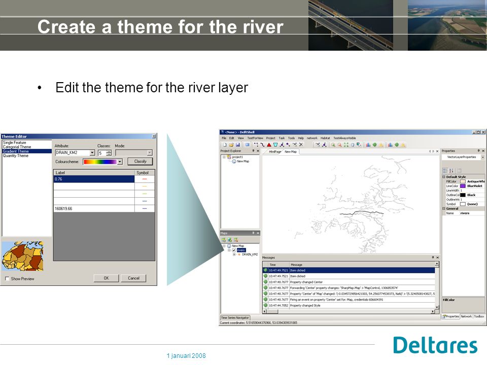Screen dimensions: 487x365
Task: Click the Time Series Navigator tab
Action: [x=235, y=317]
